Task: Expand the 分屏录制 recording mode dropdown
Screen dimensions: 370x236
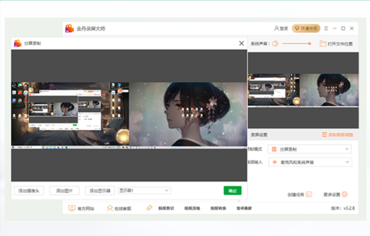Action: pos(310,149)
